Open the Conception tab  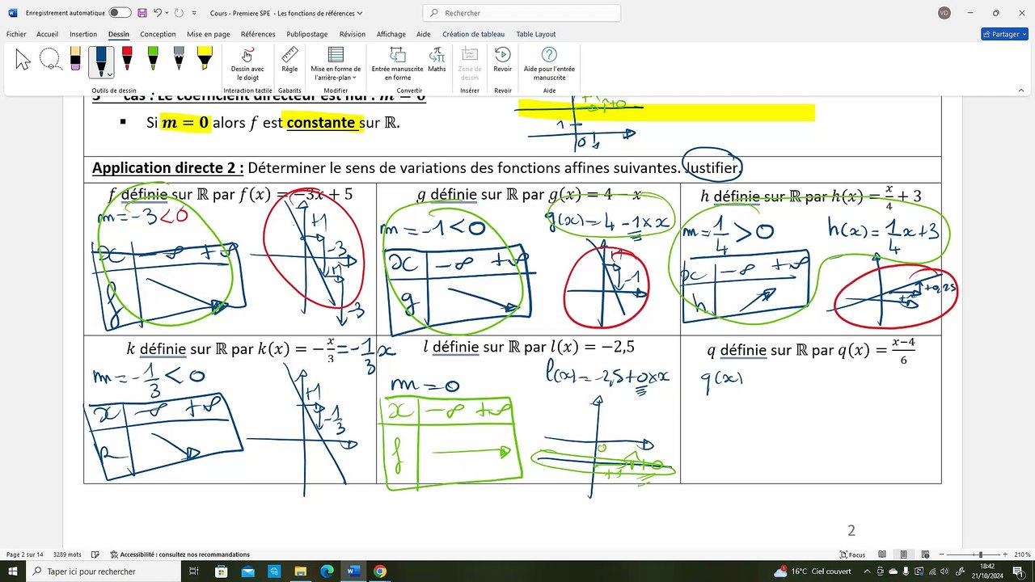tap(158, 34)
